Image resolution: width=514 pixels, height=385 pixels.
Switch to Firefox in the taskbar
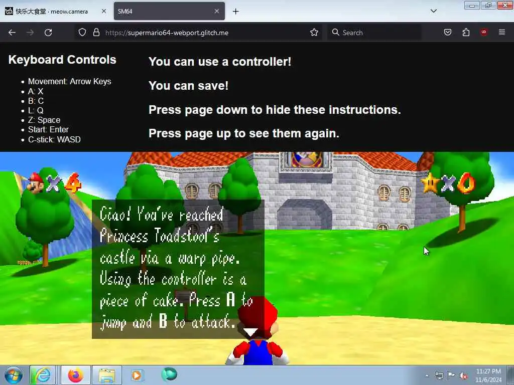click(75, 375)
